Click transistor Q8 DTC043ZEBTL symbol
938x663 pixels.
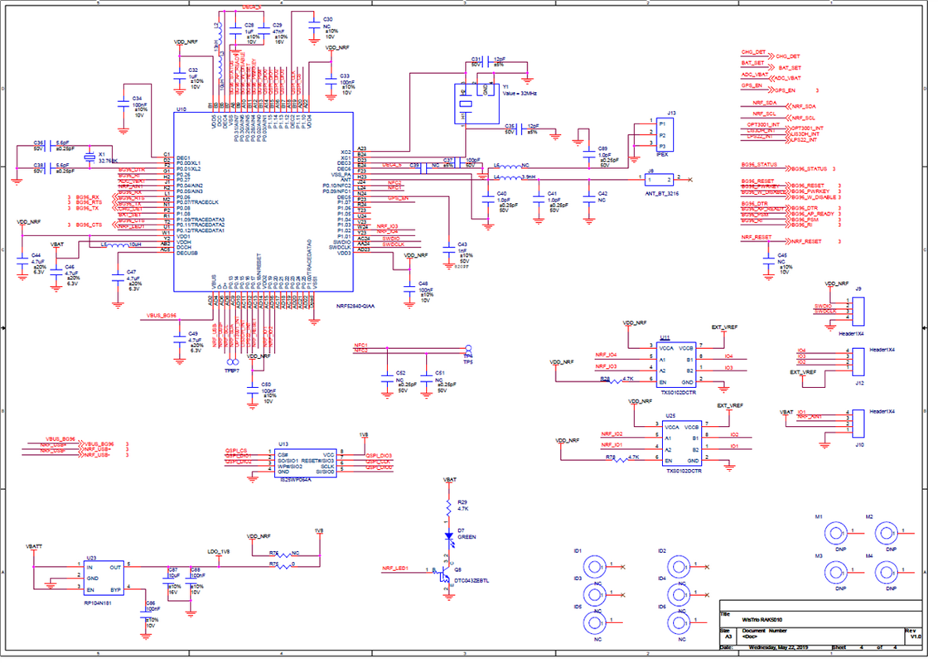[x=443, y=574]
